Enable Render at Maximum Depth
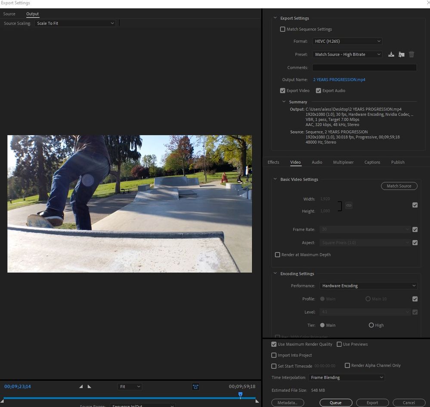The height and width of the screenshot is (407, 430). point(278,255)
